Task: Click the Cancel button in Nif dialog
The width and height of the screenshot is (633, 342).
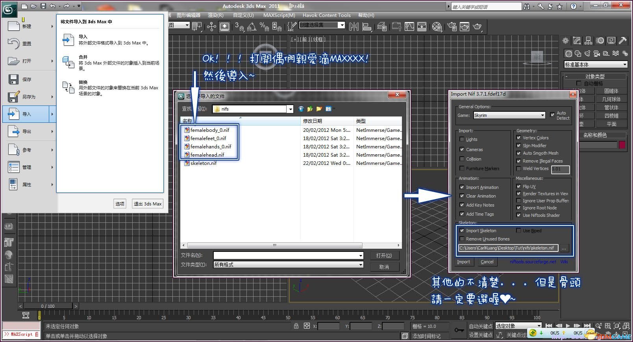Action: pyautogui.click(x=487, y=262)
